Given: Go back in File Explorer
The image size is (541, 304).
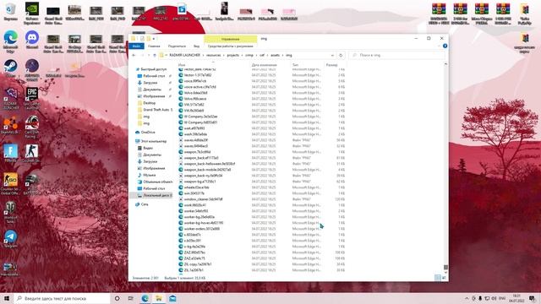Looking at the screenshot, I should (x=134, y=55).
